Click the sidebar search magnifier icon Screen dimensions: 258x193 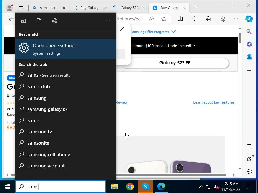[x=249, y=31]
